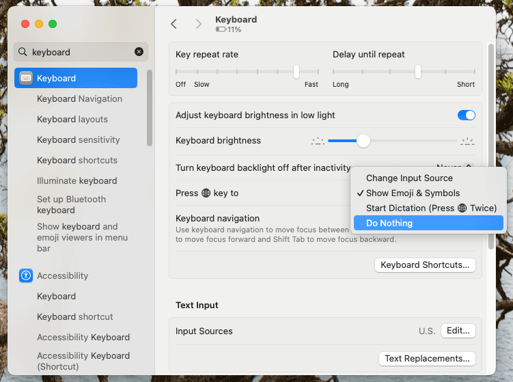Open Keyboard under Accessibility
The image size is (513, 382).
(x=56, y=297)
